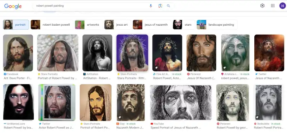Select the 'stars' filter chip
287x133 pixels.
tap(184, 25)
